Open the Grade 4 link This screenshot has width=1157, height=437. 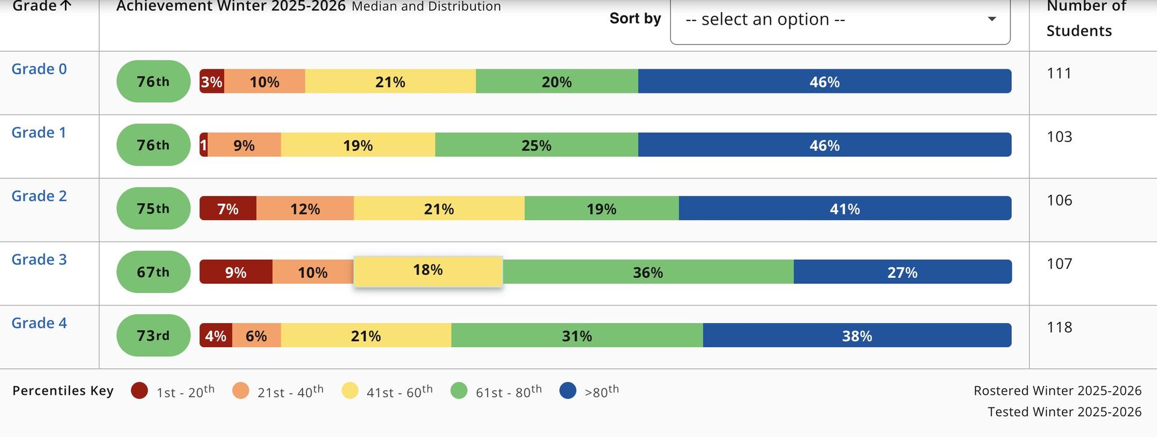pos(39,323)
